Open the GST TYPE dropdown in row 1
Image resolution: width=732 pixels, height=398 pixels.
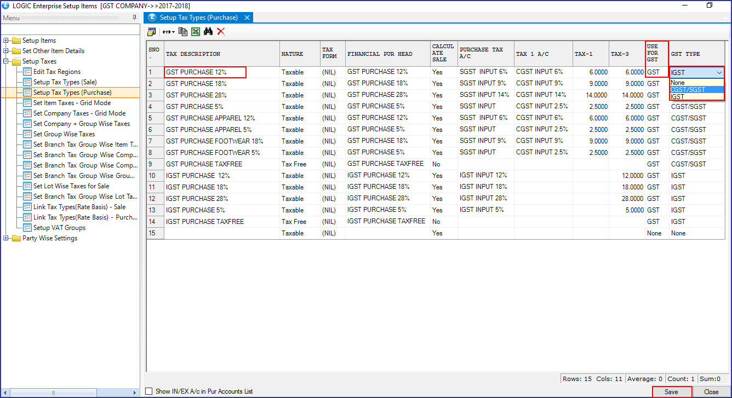tap(719, 72)
